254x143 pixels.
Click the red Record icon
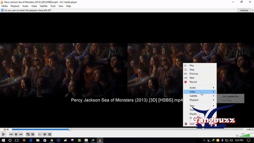click(x=185, y=82)
